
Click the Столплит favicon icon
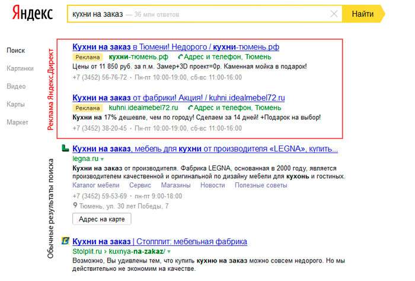tap(65, 241)
